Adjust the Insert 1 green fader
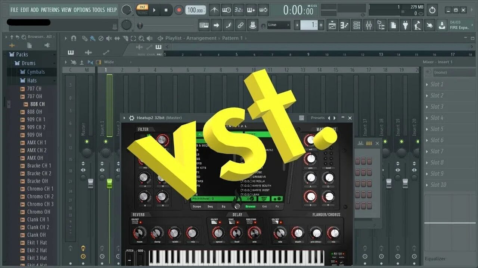The height and width of the screenshot is (268, 478). pyautogui.click(x=109, y=183)
